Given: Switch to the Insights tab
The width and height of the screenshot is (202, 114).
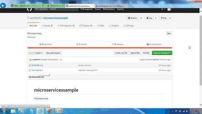Looking at the screenshot, I should [114, 26].
